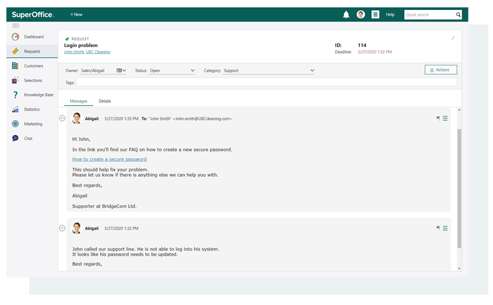
Task: Switch to the Details tab
Action: pyautogui.click(x=105, y=101)
